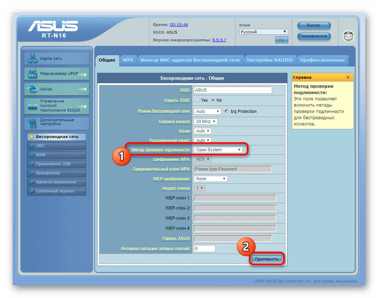Screen dimensions: 378x298
Task: Click the key rotation interval field
Action: tap(205, 249)
